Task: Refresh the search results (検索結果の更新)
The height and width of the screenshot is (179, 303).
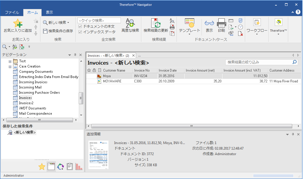Action: [x=156, y=25]
